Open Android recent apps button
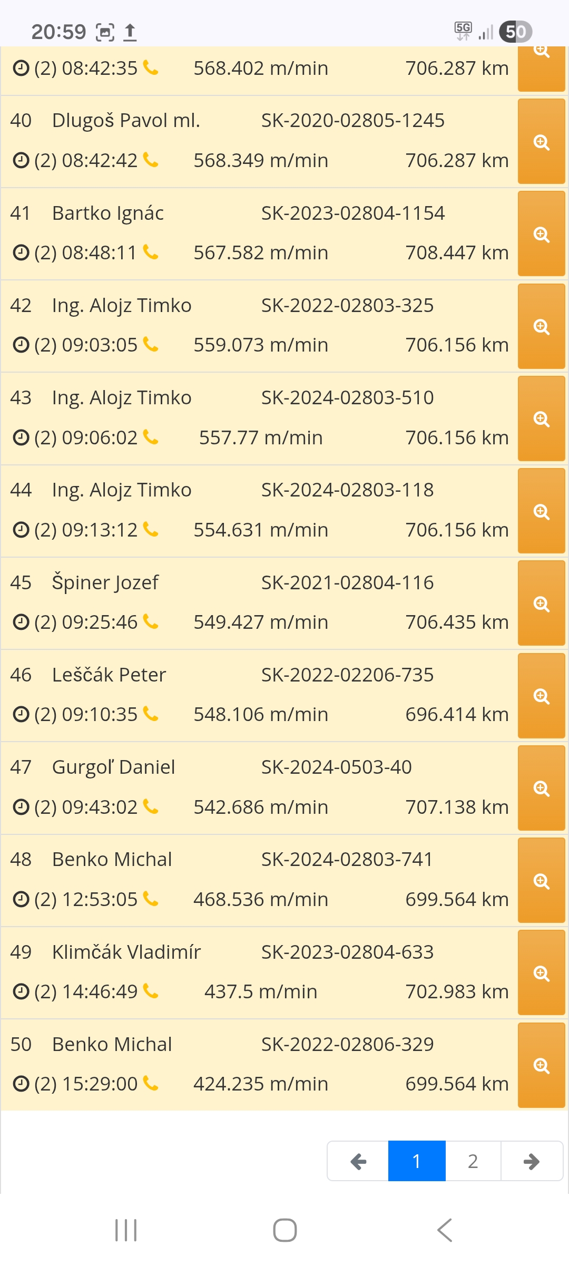Viewport: 569px width, 1265px height. 126,1230
